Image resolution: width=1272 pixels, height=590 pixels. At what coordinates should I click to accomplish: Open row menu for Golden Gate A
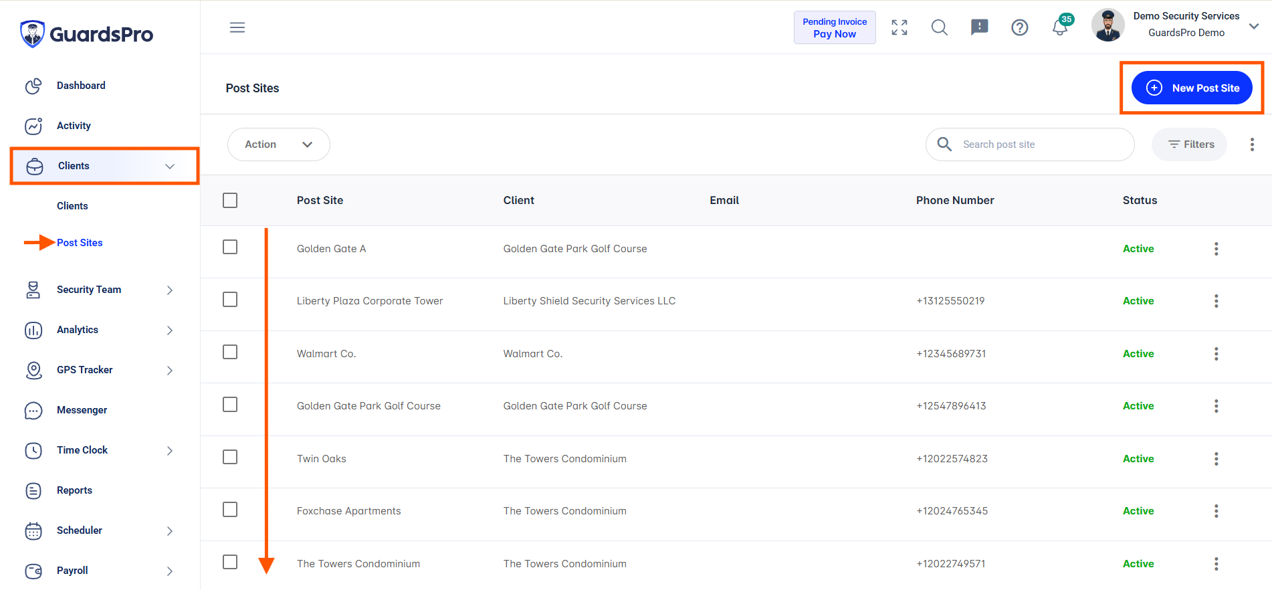[x=1216, y=249]
